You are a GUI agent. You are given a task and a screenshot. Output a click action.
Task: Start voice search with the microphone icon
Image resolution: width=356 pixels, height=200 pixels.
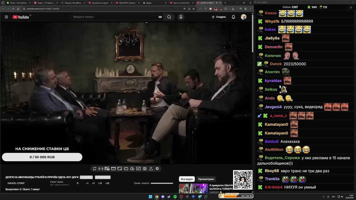click(x=181, y=17)
